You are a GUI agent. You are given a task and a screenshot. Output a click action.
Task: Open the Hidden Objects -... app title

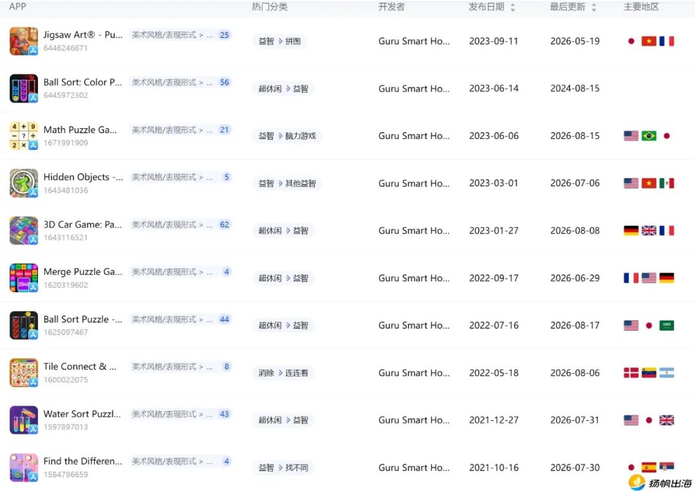click(x=83, y=177)
